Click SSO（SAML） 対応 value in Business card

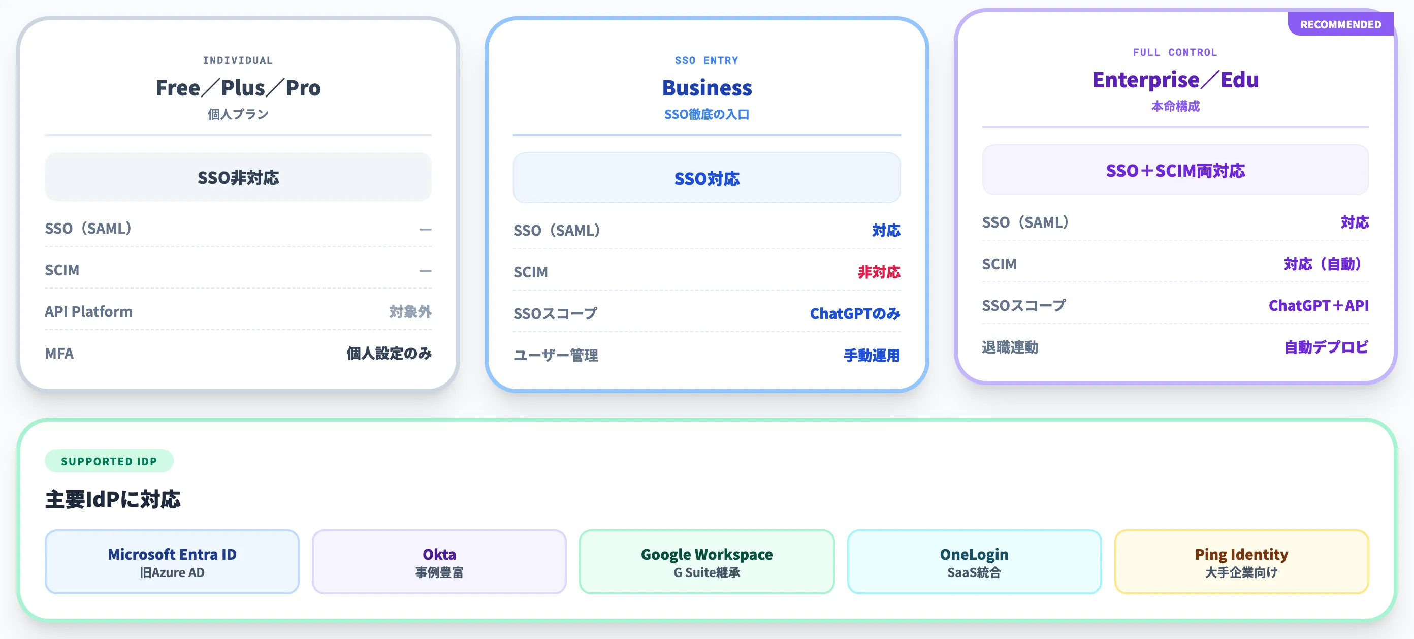click(886, 230)
